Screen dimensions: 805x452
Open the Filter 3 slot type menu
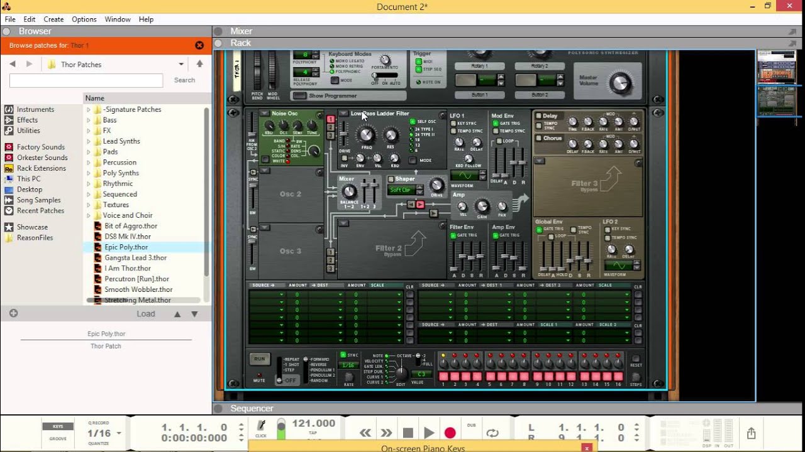coord(539,161)
